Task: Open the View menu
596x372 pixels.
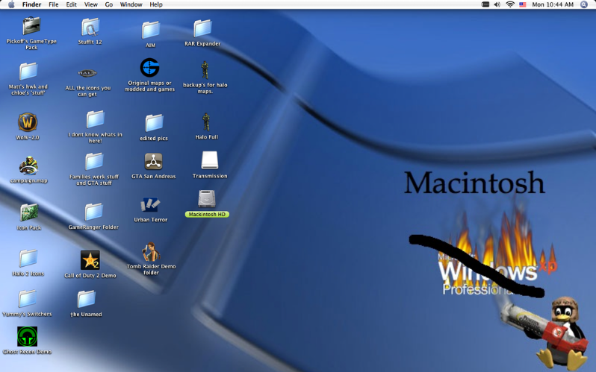Action: (x=91, y=4)
